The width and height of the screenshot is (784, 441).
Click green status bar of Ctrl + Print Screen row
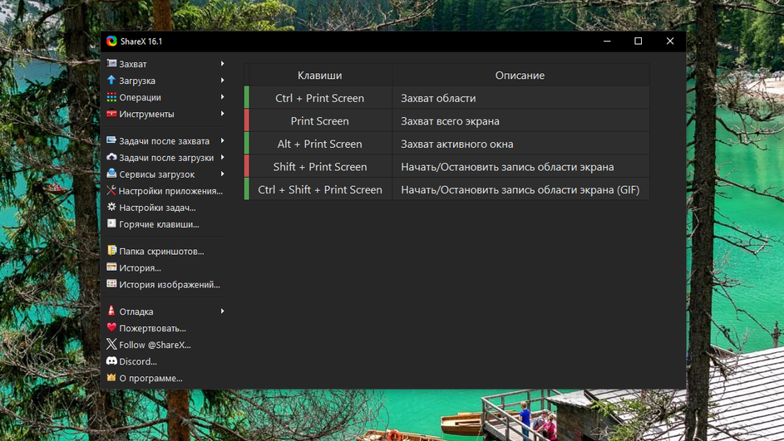246,97
